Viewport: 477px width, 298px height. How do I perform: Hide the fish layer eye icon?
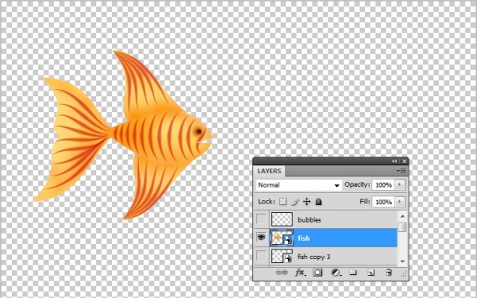click(261, 237)
